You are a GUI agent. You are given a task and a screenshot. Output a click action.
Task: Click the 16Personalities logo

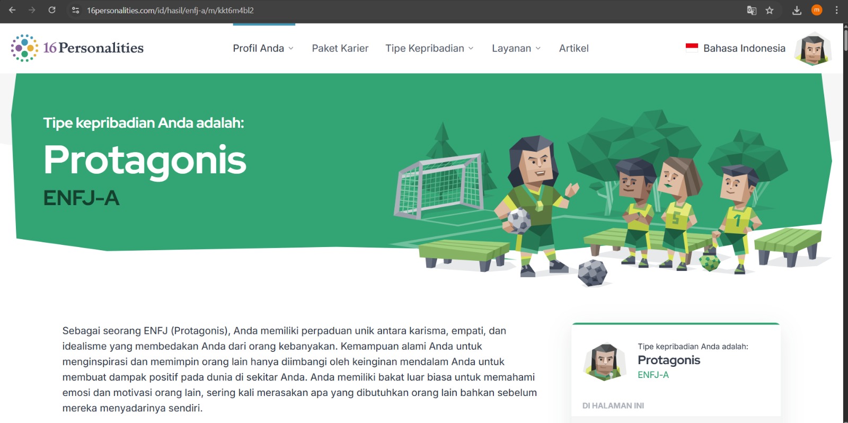77,48
